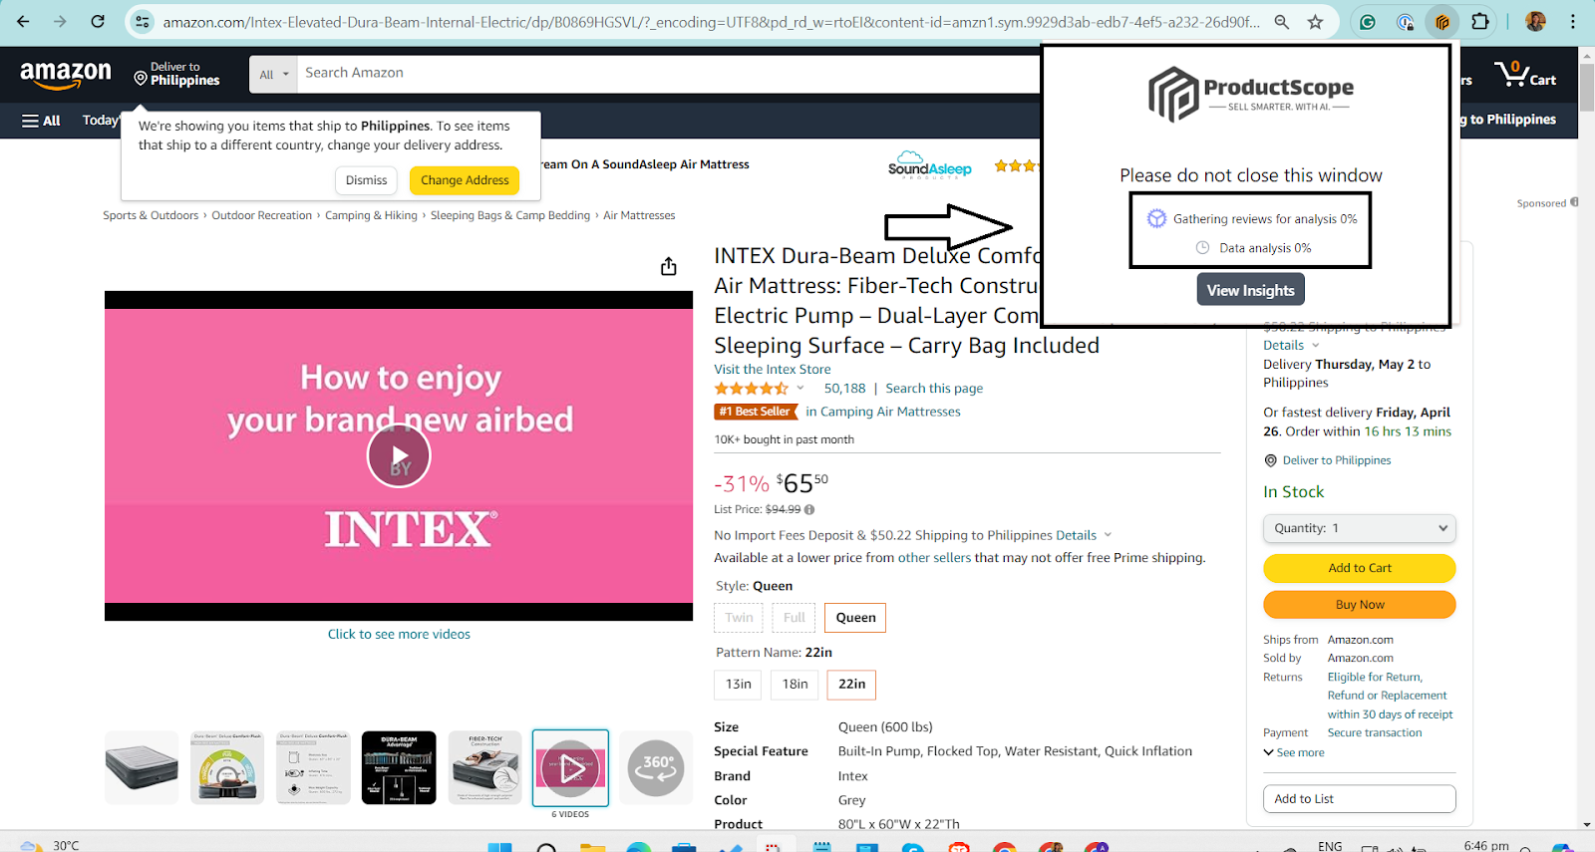Open the Windows taskbar search icon
This screenshot has height=852, width=1595.
tap(546, 848)
